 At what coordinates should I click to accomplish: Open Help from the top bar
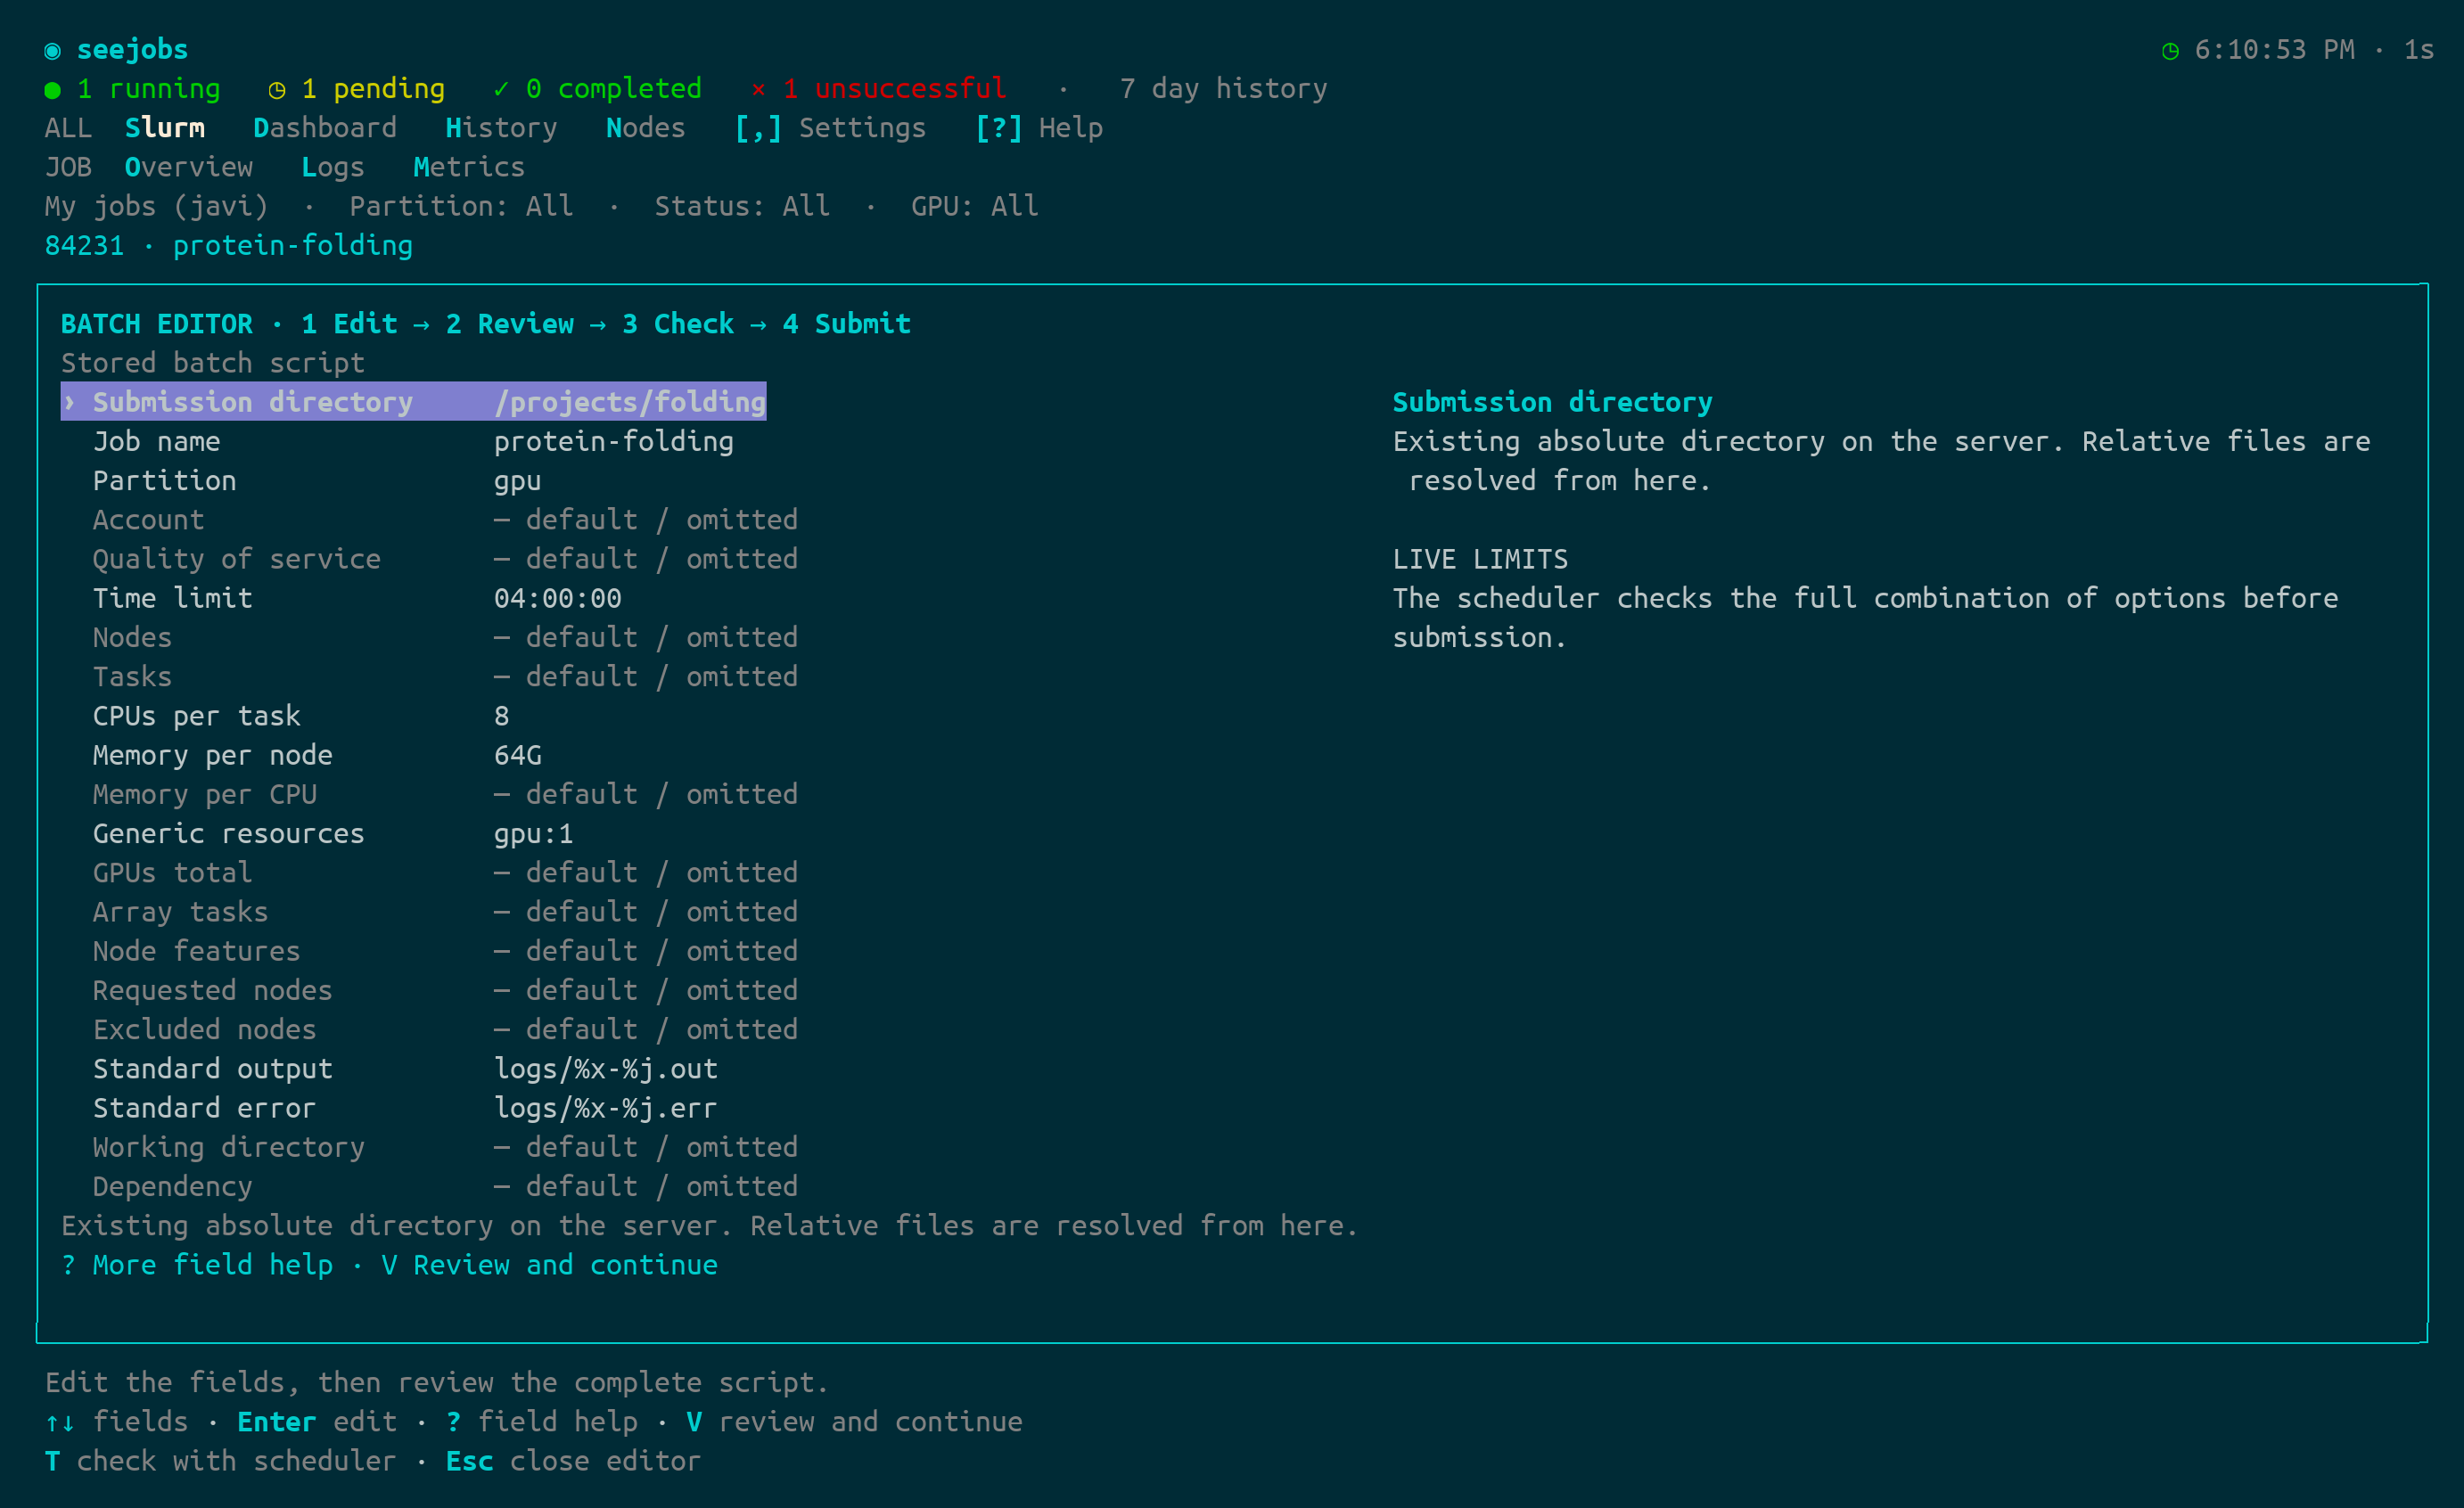coord(1039,128)
